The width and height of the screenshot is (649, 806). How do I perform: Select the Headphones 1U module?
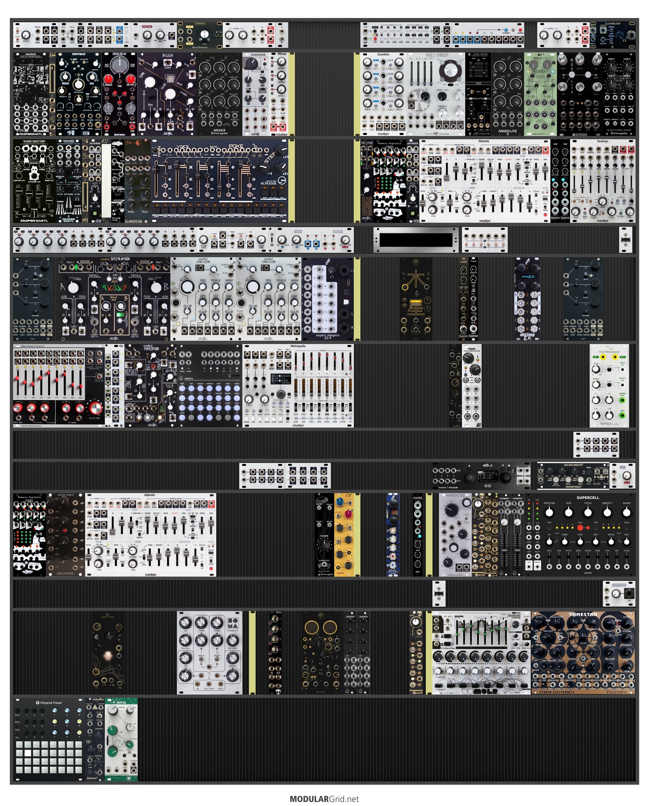point(619,594)
